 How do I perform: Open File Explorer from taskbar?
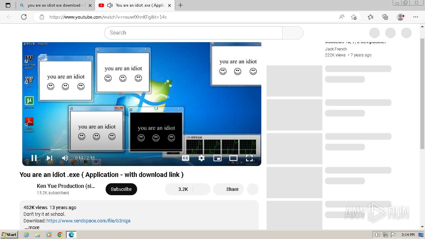tap(38, 235)
